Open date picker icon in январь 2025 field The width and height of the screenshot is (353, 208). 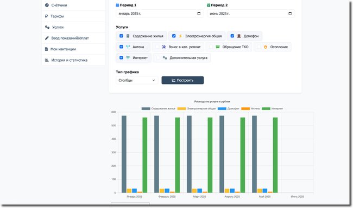(x=199, y=14)
